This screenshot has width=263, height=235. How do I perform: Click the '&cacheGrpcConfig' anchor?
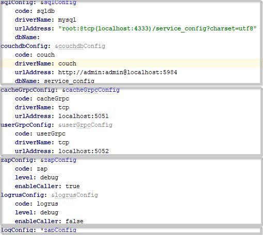click(91, 90)
